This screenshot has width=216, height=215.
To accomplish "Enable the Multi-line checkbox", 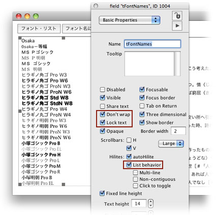I will click(135, 173).
